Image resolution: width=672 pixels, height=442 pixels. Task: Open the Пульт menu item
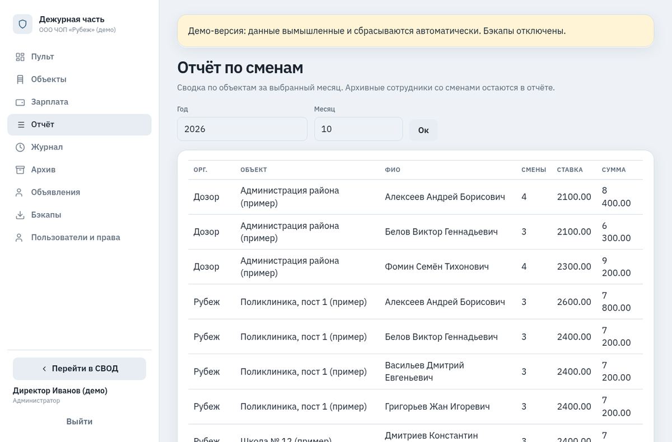tap(79, 57)
